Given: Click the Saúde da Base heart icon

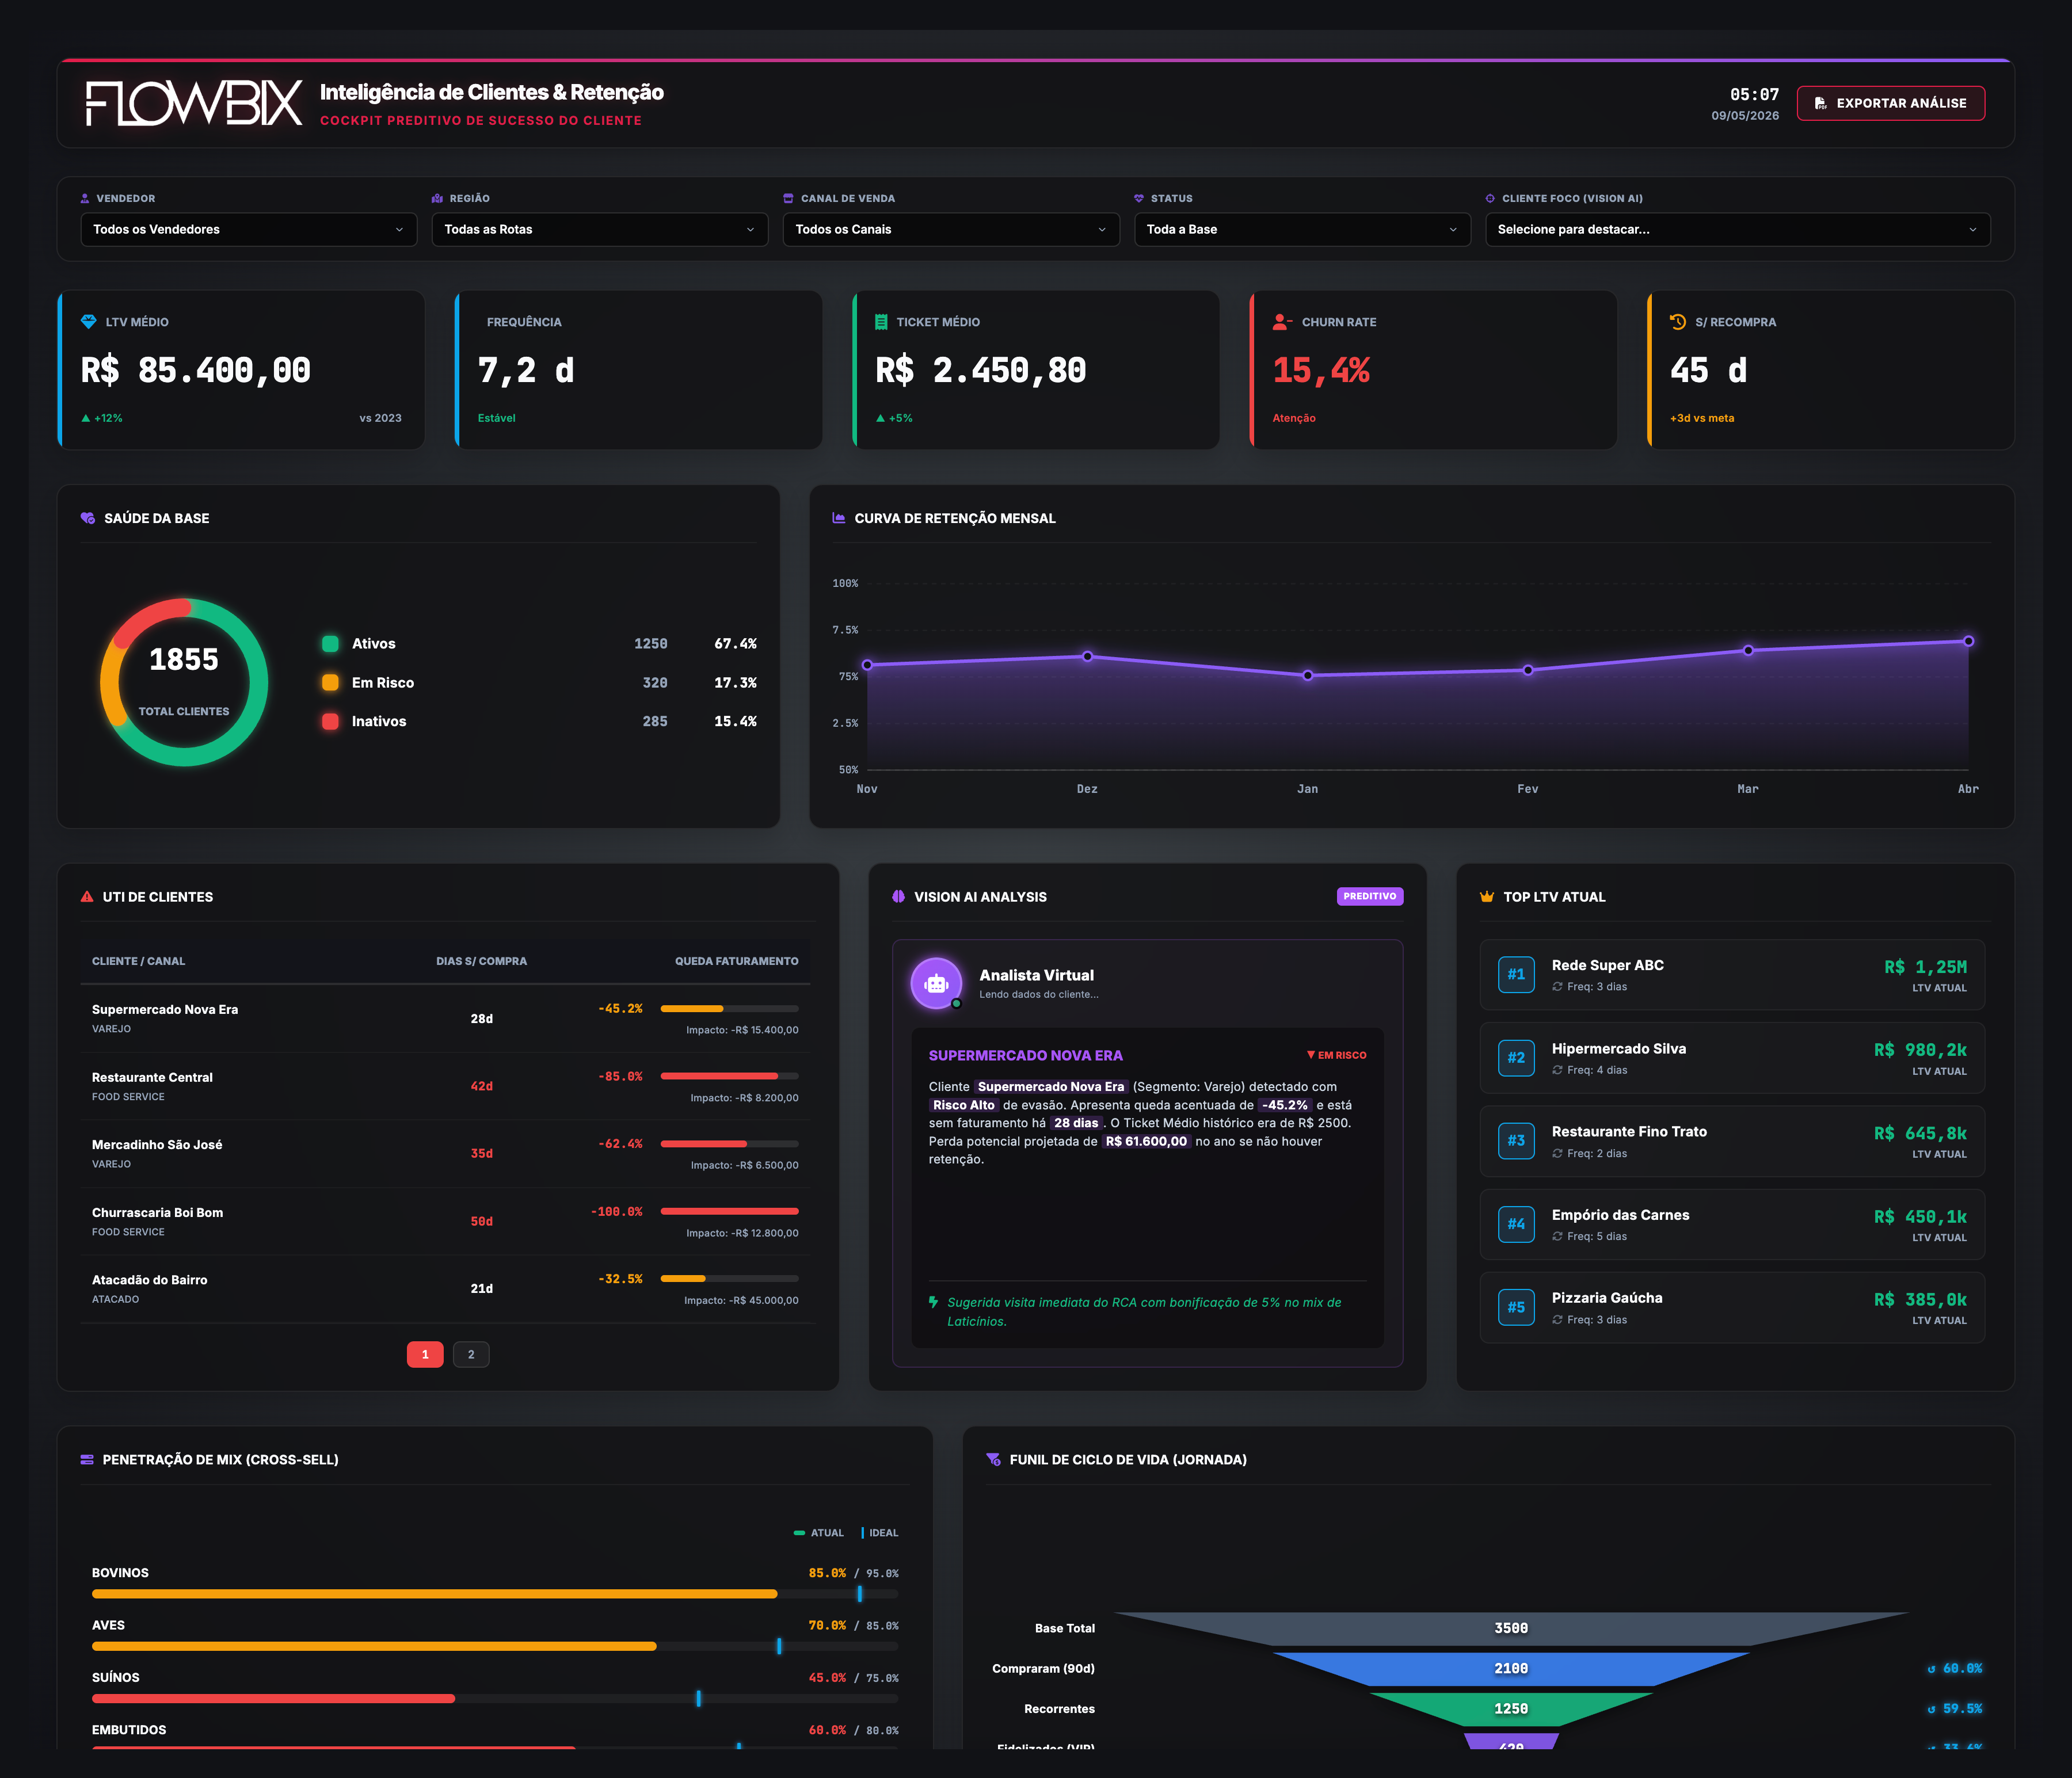Looking at the screenshot, I should pos(88,518).
